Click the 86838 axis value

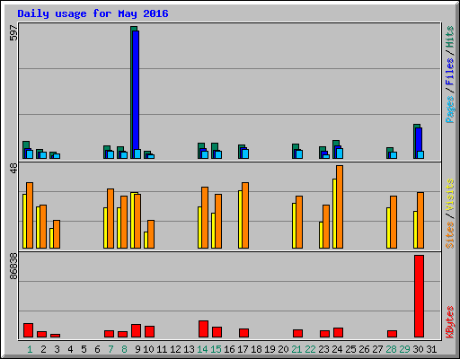[x=13, y=267]
